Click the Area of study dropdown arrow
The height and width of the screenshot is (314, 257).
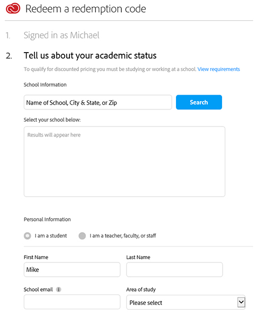point(241,302)
